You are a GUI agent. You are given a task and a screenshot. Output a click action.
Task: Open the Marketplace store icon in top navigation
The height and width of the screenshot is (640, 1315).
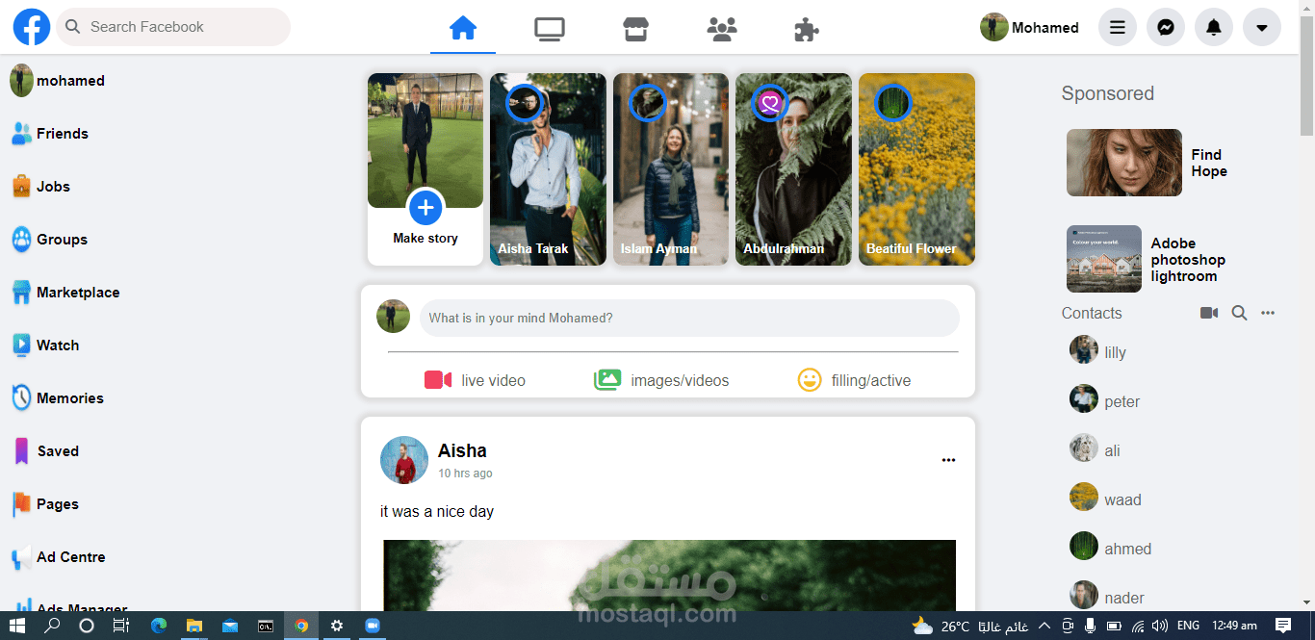click(635, 29)
